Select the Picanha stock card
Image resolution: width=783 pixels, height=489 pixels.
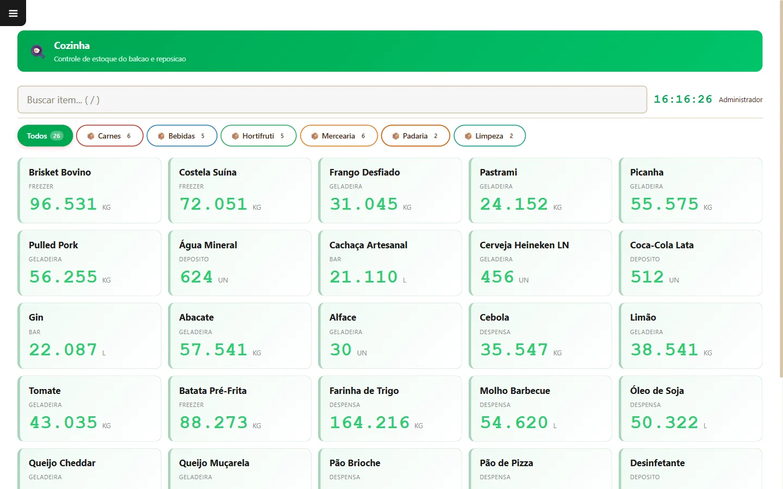pyautogui.click(x=691, y=191)
